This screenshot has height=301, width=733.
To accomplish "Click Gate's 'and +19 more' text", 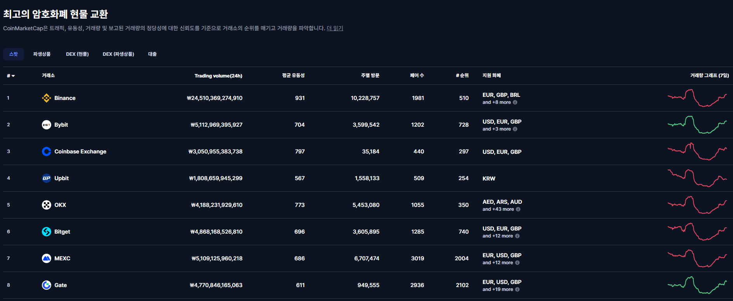I will tap(498, 289).
